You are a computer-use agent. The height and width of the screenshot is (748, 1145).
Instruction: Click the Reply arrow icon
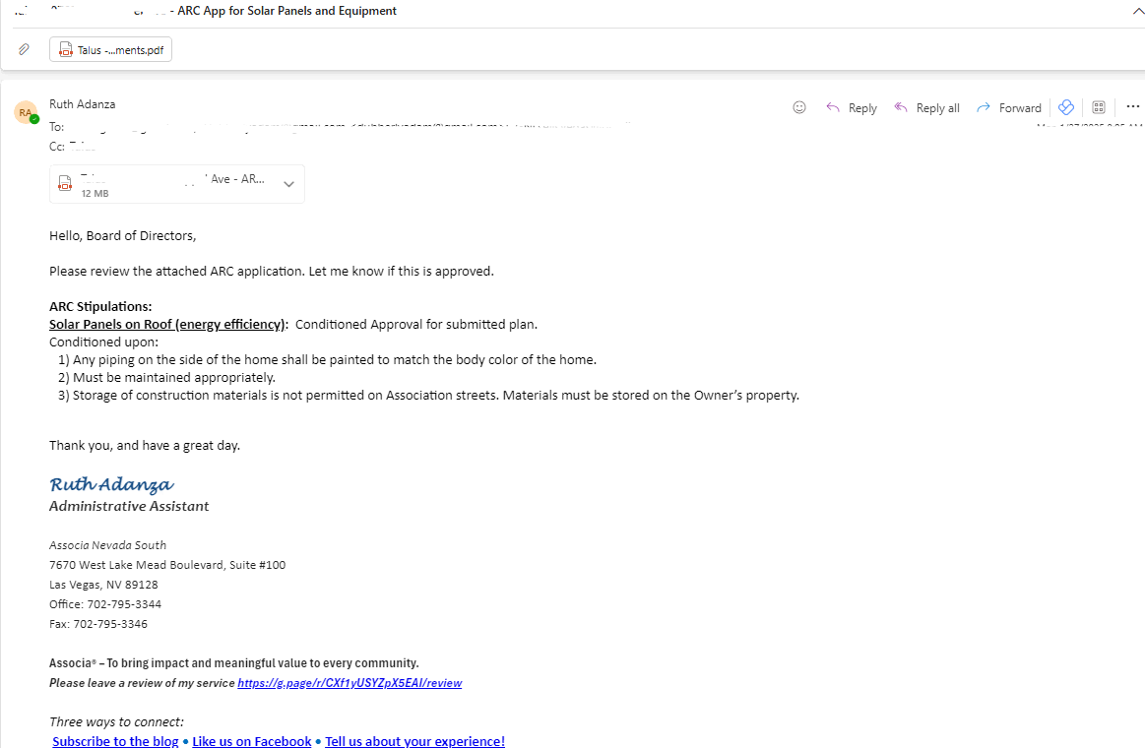[x=833, y=107]
